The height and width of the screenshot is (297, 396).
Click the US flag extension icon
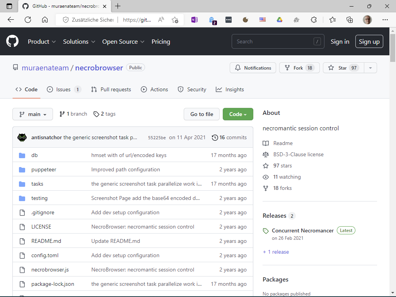pyautogui.click(x=263, y=20)
